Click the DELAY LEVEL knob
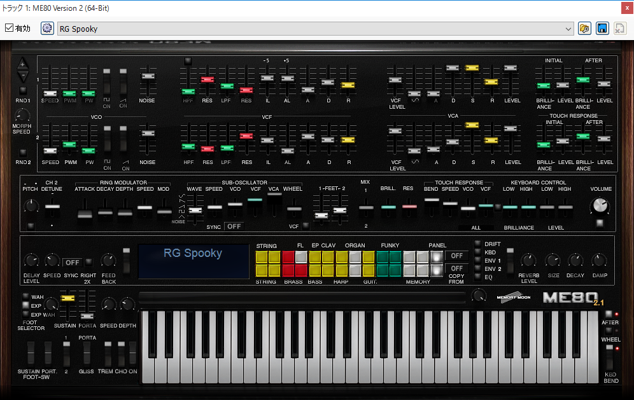This screenshot has height=400, width=634. [32, 261]
